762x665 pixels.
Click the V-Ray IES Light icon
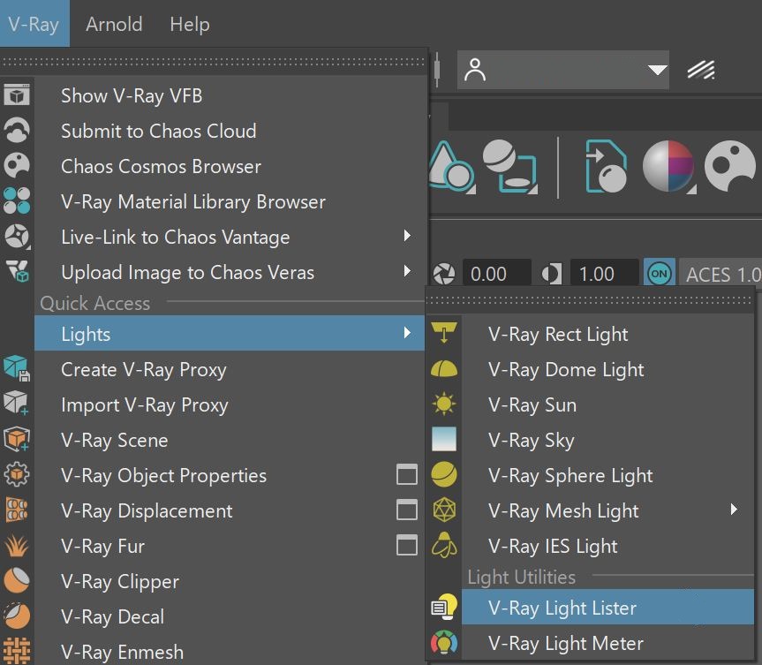pyautogui.click(x=443, y=545)
